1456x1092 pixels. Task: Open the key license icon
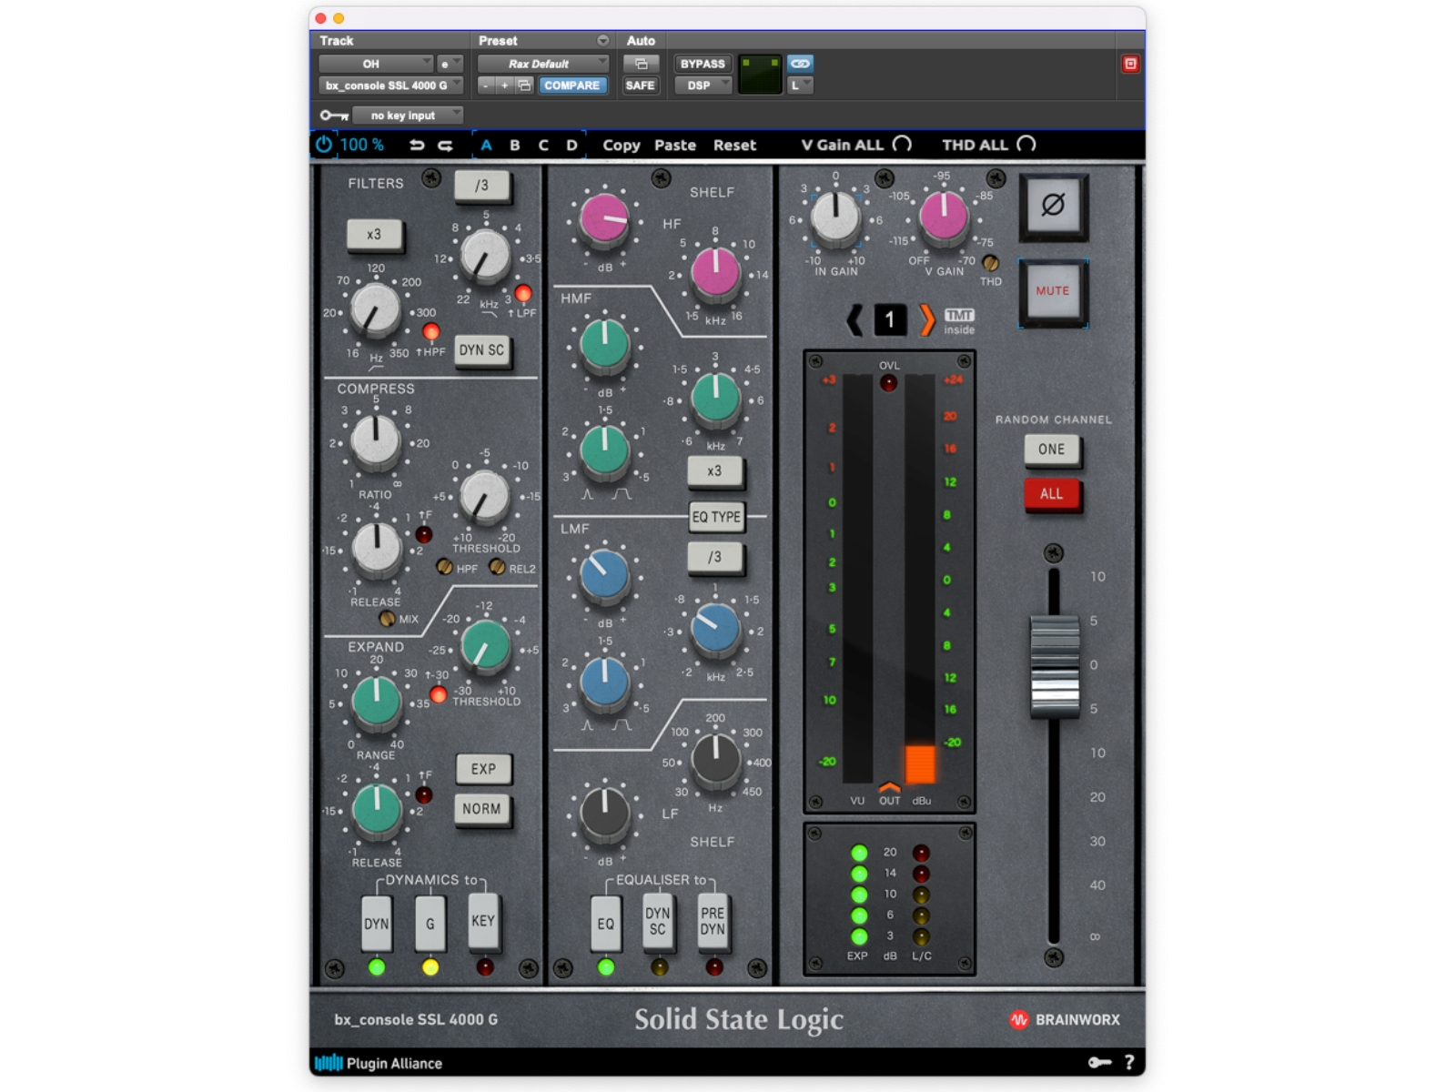pos(1100,1062)
